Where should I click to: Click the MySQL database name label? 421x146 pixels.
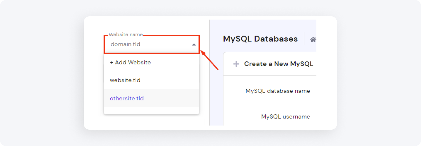click(x=278, y=91)
